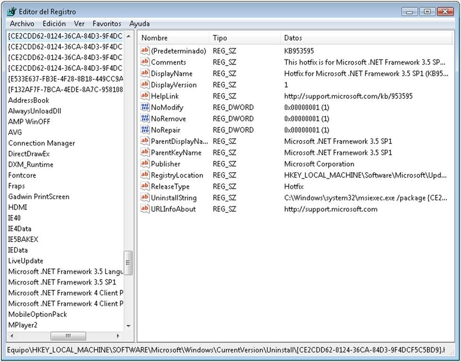Click the DisplayName string value icon
Screen dimensions: 461x362
point(145,73)
